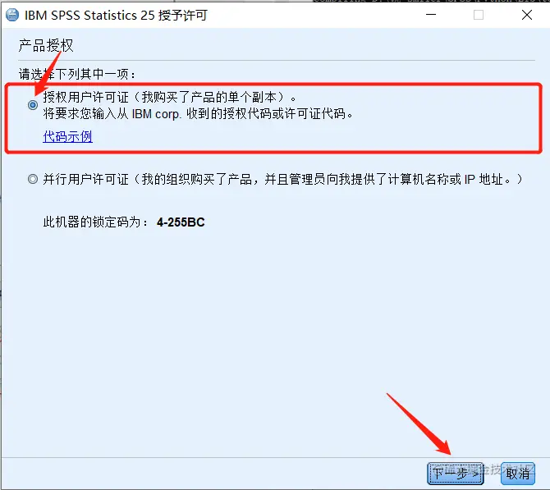Click the IBM SPSS Statistics title bar icon
The image size is (550, 490).
pos(12,15)
